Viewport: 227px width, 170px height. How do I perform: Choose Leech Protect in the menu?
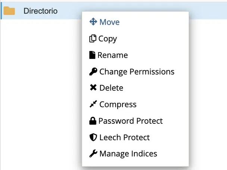[x=124, y=137]
